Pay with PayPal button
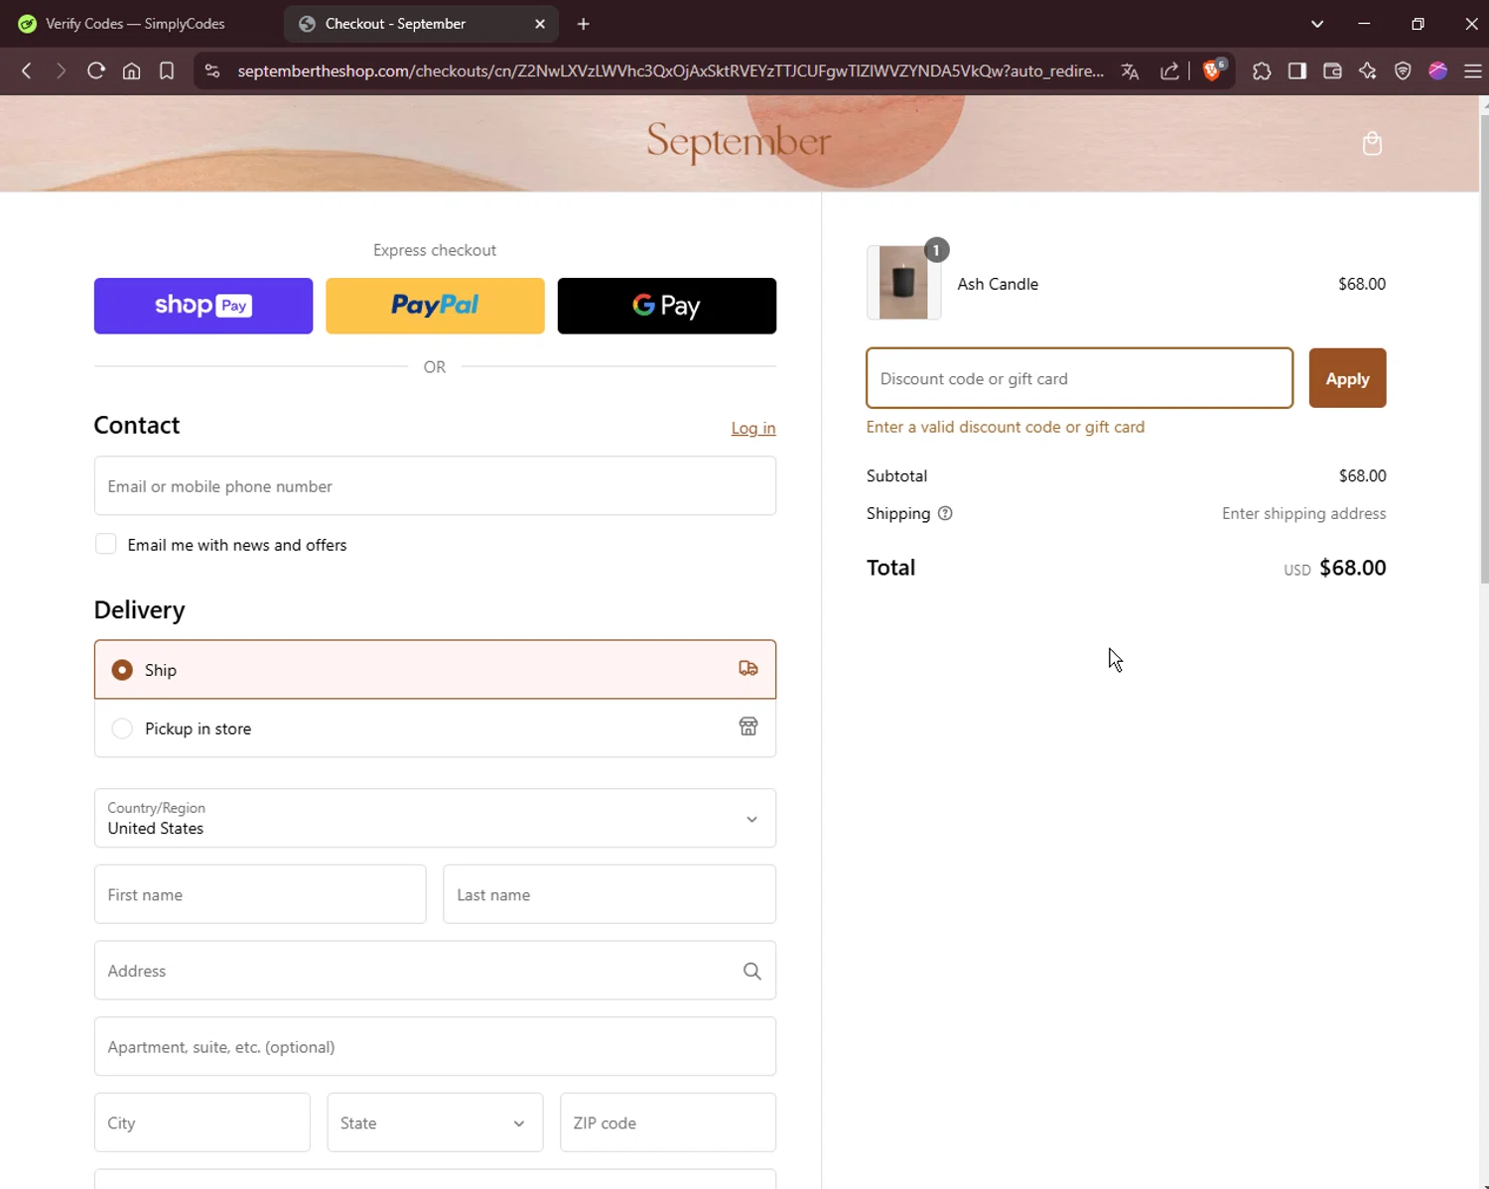Viewport: 1489px width, 1189px height. pos(435,306)
